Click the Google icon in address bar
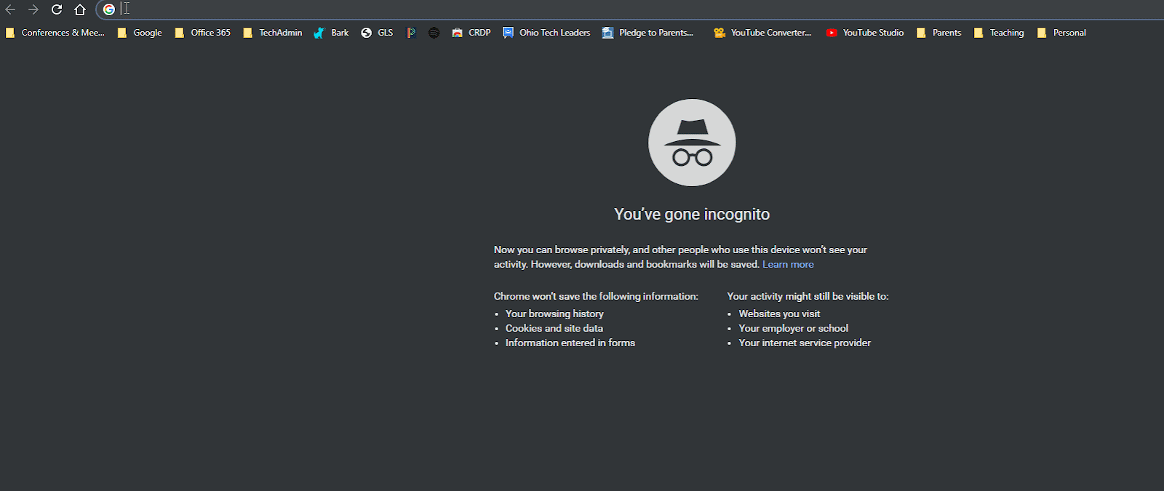This screenshot has width=1164, height=491. tap(109, 9)
